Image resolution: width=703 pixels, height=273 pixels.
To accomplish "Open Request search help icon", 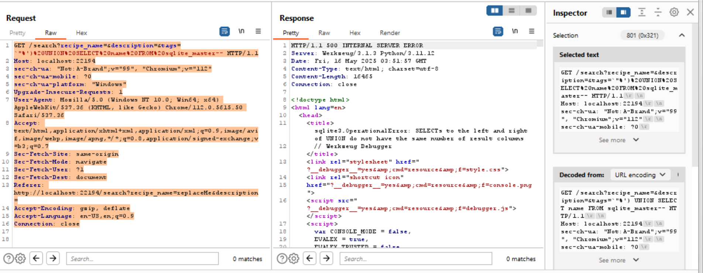I will (x=8, y=259).
